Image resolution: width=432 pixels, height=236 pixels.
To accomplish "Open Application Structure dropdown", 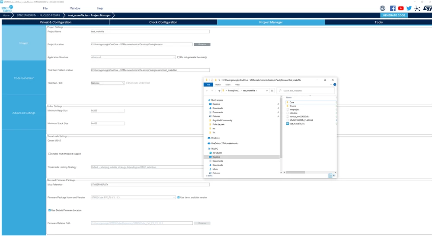I will click(x=133, y=57).
